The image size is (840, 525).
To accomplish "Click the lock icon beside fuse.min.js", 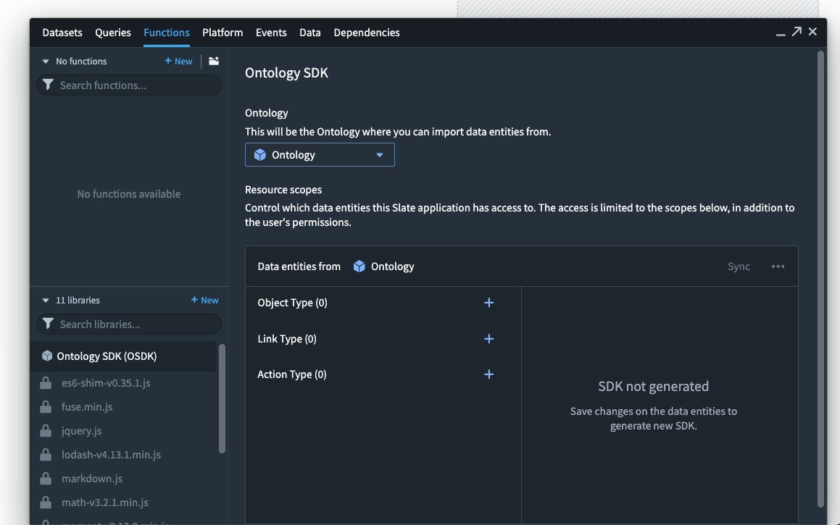I will (x=46, y=407).
